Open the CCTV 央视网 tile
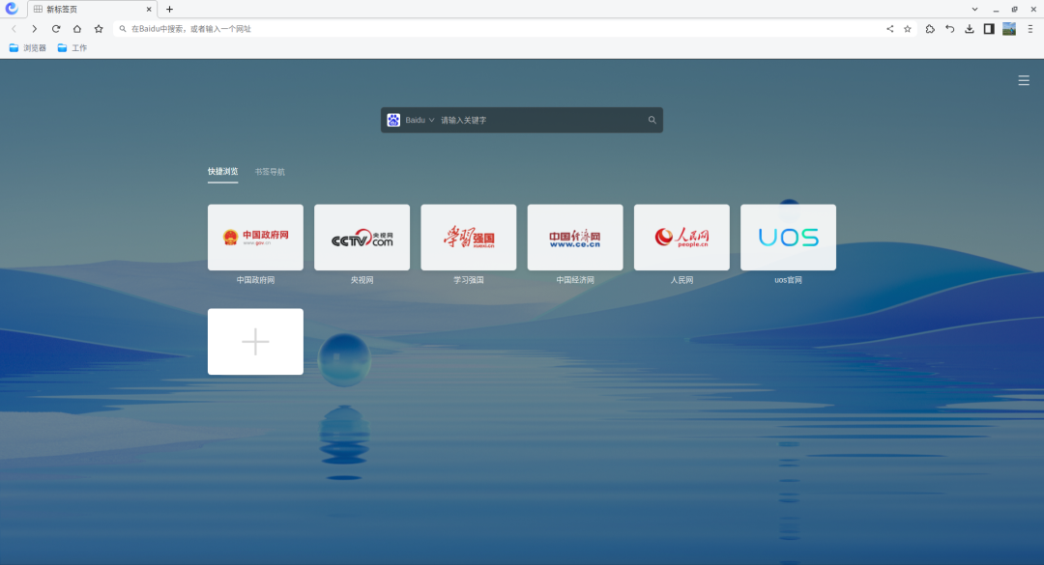This screenshot has height=565, width=1044. (x=362, y=237)
